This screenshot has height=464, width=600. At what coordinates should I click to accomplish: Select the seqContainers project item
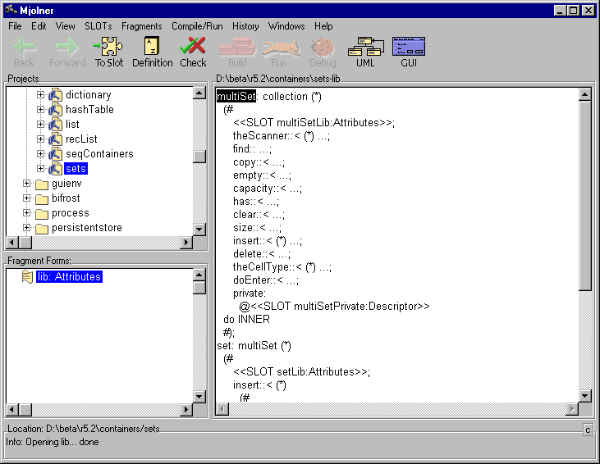(99, 154)
